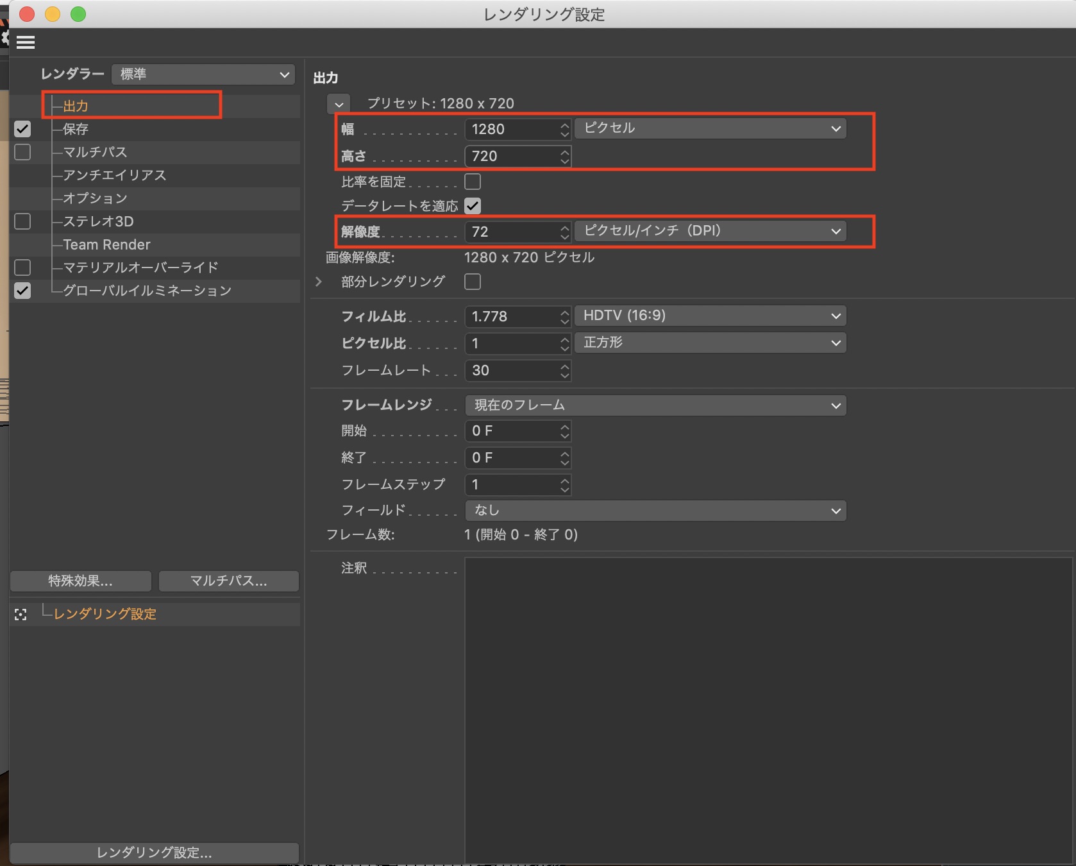The height and width of the screenshot is (866, 1076).
Task: Click the width (幅) stepper arrows
Action: tap(564, 130)
